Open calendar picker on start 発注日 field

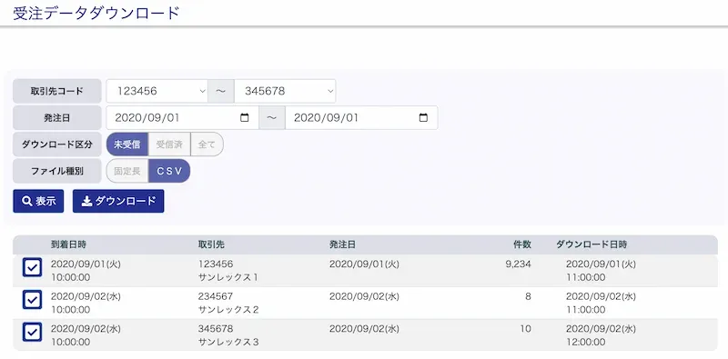(244, 118)
